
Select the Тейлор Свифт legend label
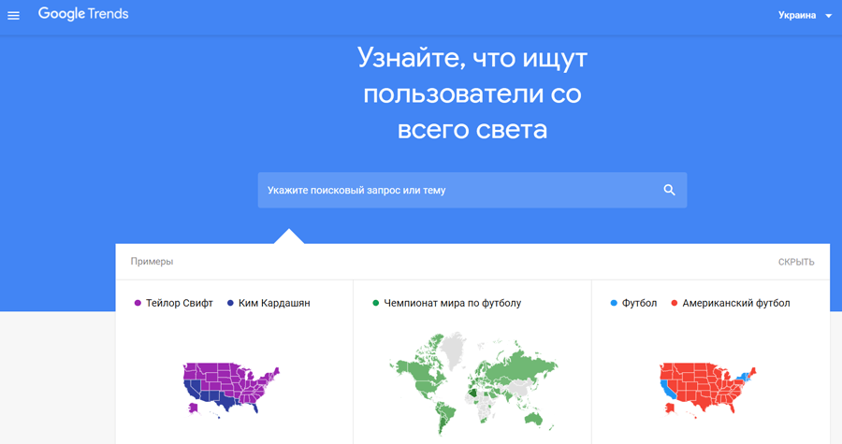coord(180,303)
